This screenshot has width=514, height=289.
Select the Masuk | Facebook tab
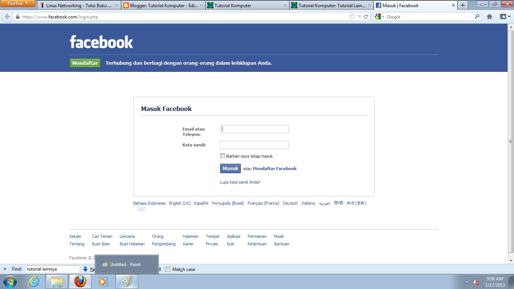click(x=415, y=5)
